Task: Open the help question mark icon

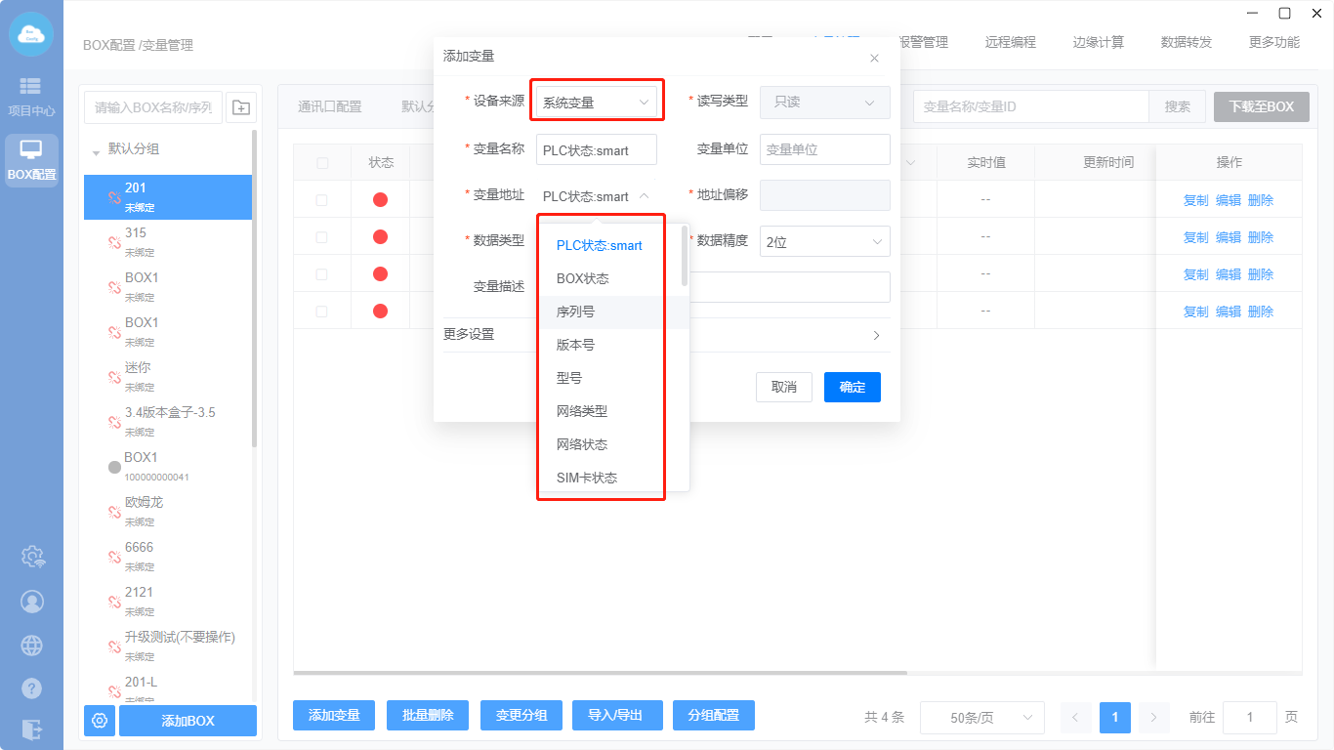Action: coord(32,687)
